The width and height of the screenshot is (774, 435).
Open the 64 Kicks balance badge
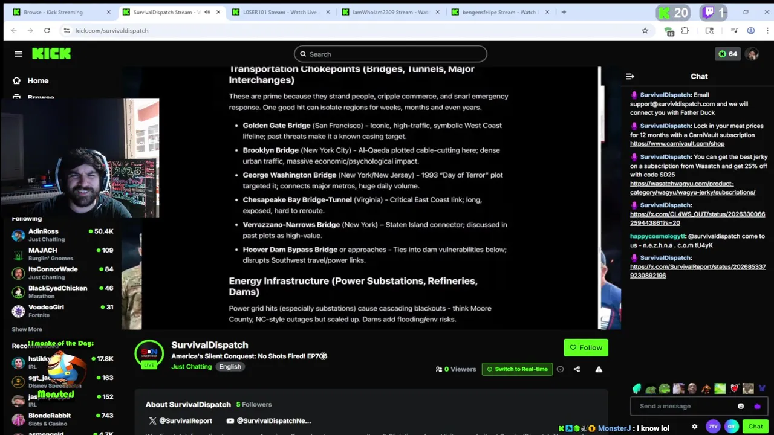[x=727, y=54]
